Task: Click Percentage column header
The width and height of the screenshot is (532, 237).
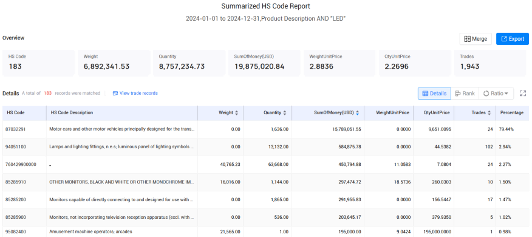Action: (x=513, y=113)
